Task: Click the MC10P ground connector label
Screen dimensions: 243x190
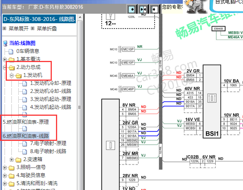Action: 128,49
